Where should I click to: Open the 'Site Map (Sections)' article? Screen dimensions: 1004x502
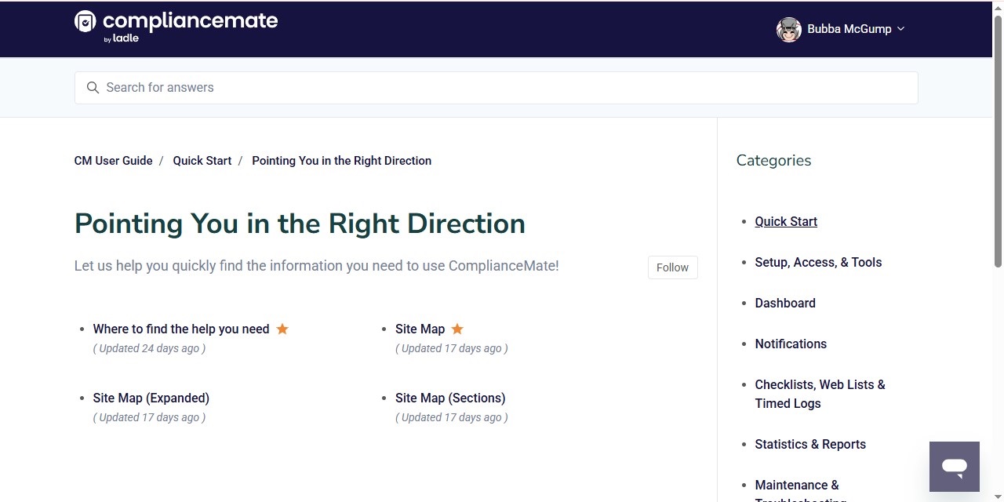click(449, 398)
